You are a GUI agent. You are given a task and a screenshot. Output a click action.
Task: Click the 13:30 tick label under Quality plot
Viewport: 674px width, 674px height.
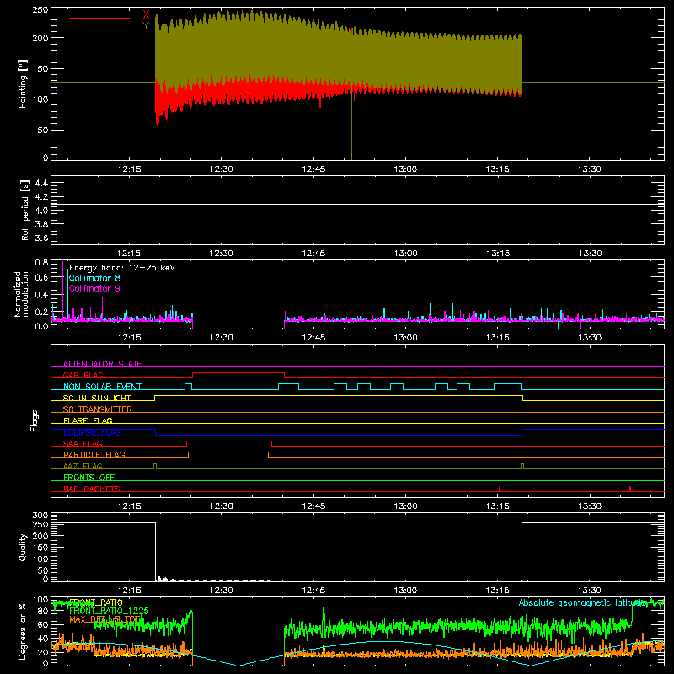(x=589, y=591)
